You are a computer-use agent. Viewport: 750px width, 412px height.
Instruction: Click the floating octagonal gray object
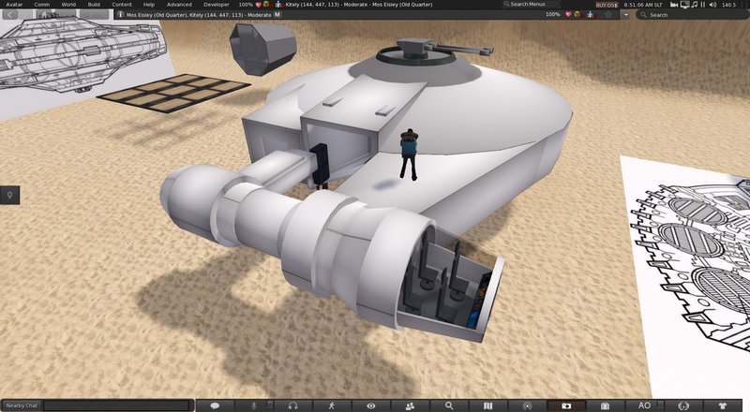coord(262,49)
